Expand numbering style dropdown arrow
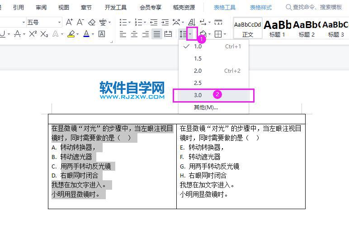Image resolution: width=349 pixels, height=234 pixels. (145, 22)
